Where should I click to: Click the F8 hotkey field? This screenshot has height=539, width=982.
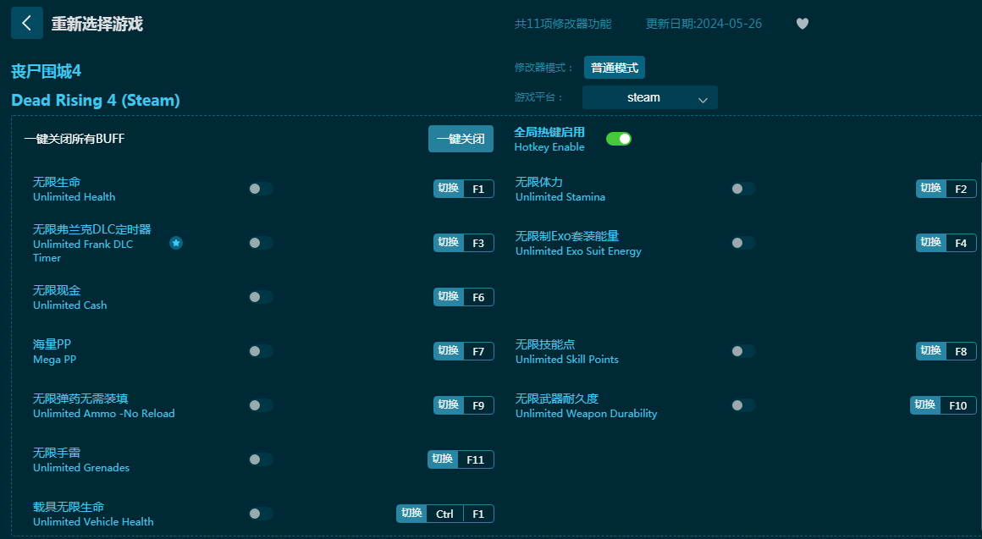click(x=961, y=351)
